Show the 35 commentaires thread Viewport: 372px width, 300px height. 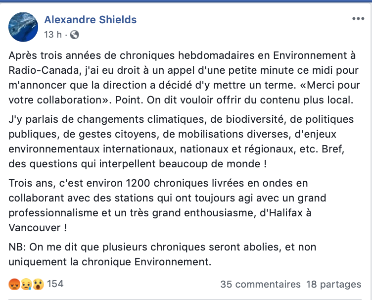coord(261,285)
